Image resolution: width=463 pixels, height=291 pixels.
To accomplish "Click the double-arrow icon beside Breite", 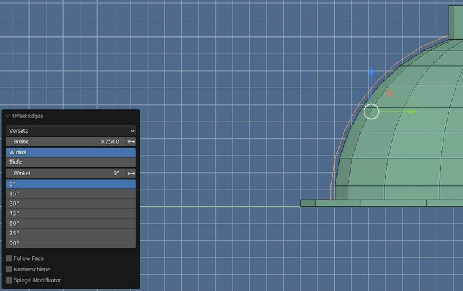I will coord(130,141).
